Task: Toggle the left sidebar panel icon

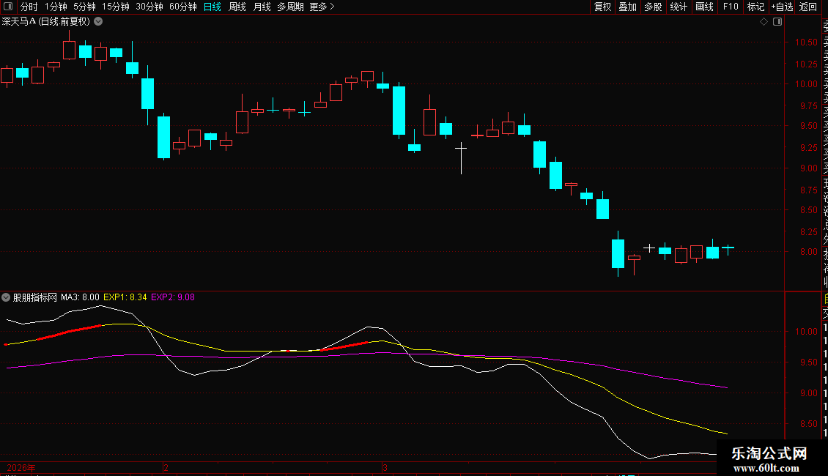Action: coord(8,7)
